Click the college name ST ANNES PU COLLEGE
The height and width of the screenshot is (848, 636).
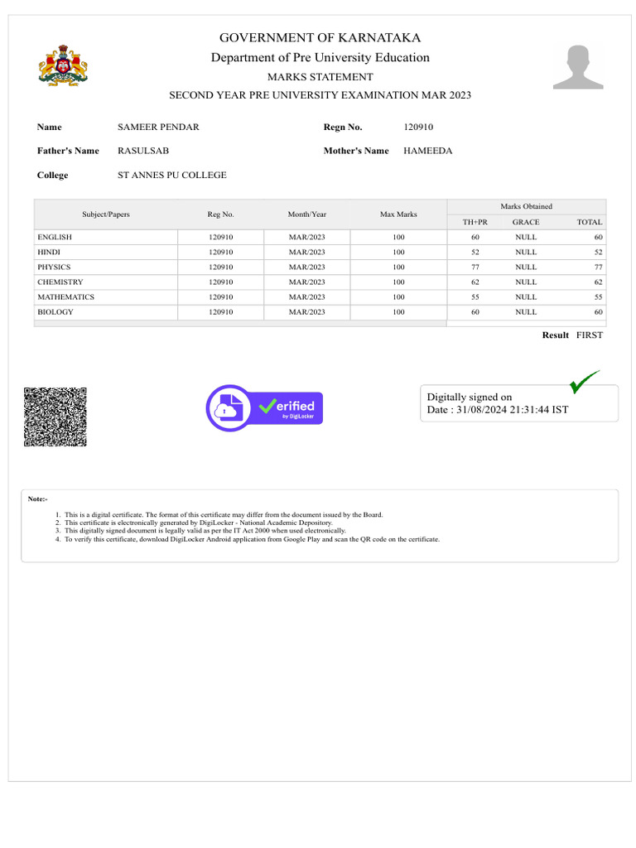tap(172, 176)
